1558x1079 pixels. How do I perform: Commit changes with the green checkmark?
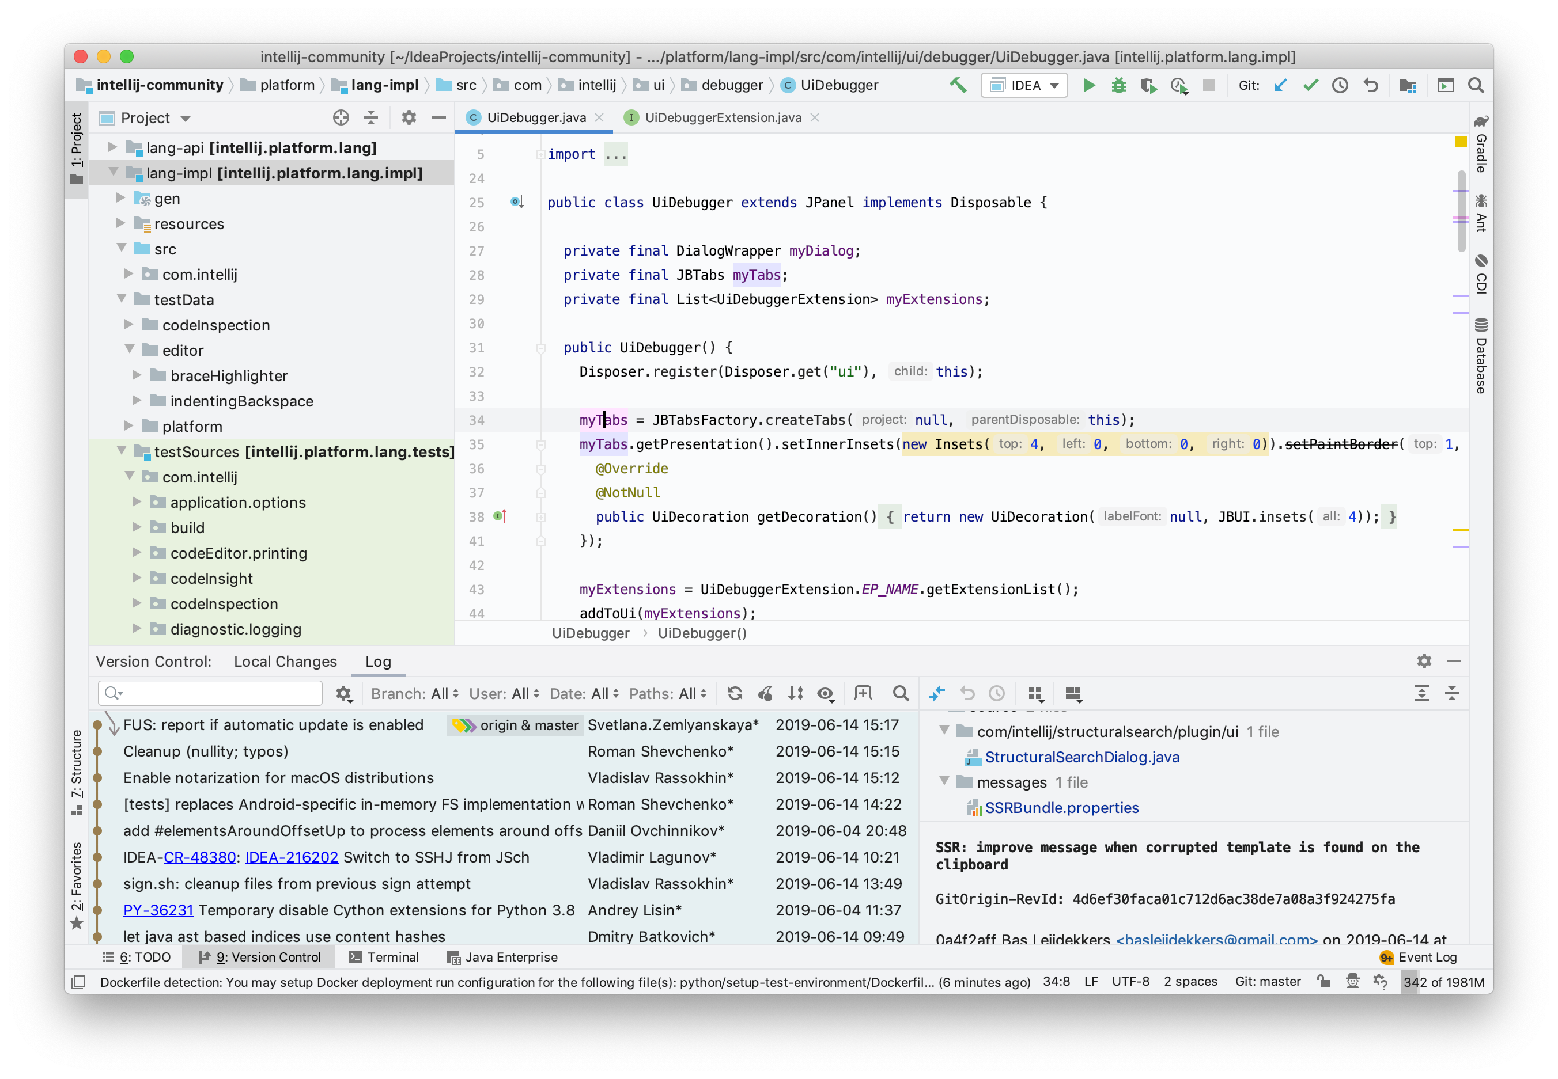pos(1310,85)
